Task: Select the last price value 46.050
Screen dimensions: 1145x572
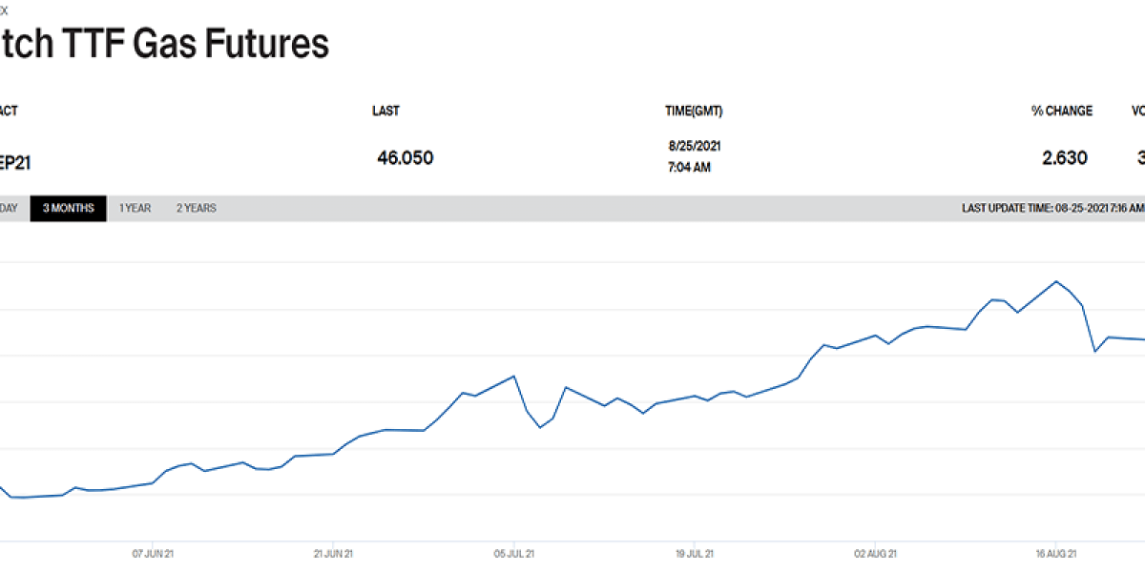Action: pyautogui.click(x=406, y=157)
